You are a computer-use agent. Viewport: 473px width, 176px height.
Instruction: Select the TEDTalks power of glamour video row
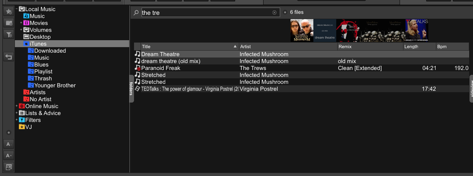(x=301, y=89)
